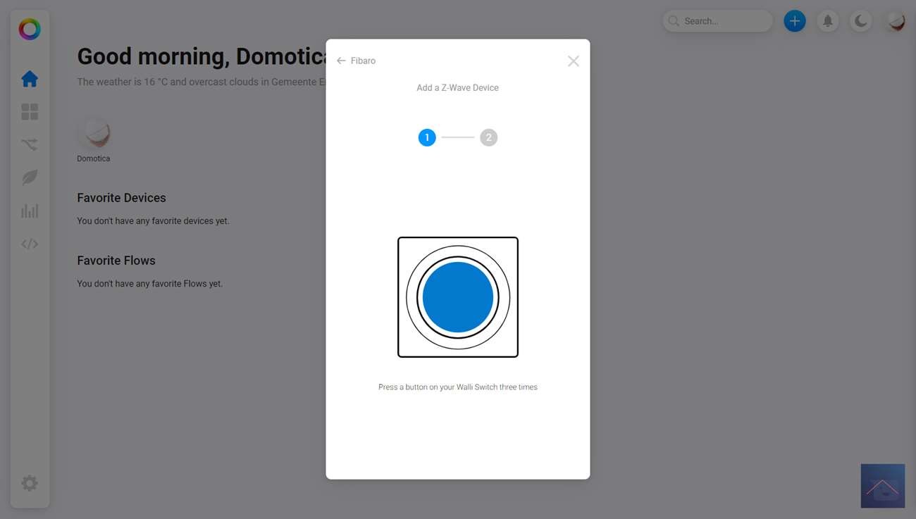Go to Home in the sidebar

(30, 79)
